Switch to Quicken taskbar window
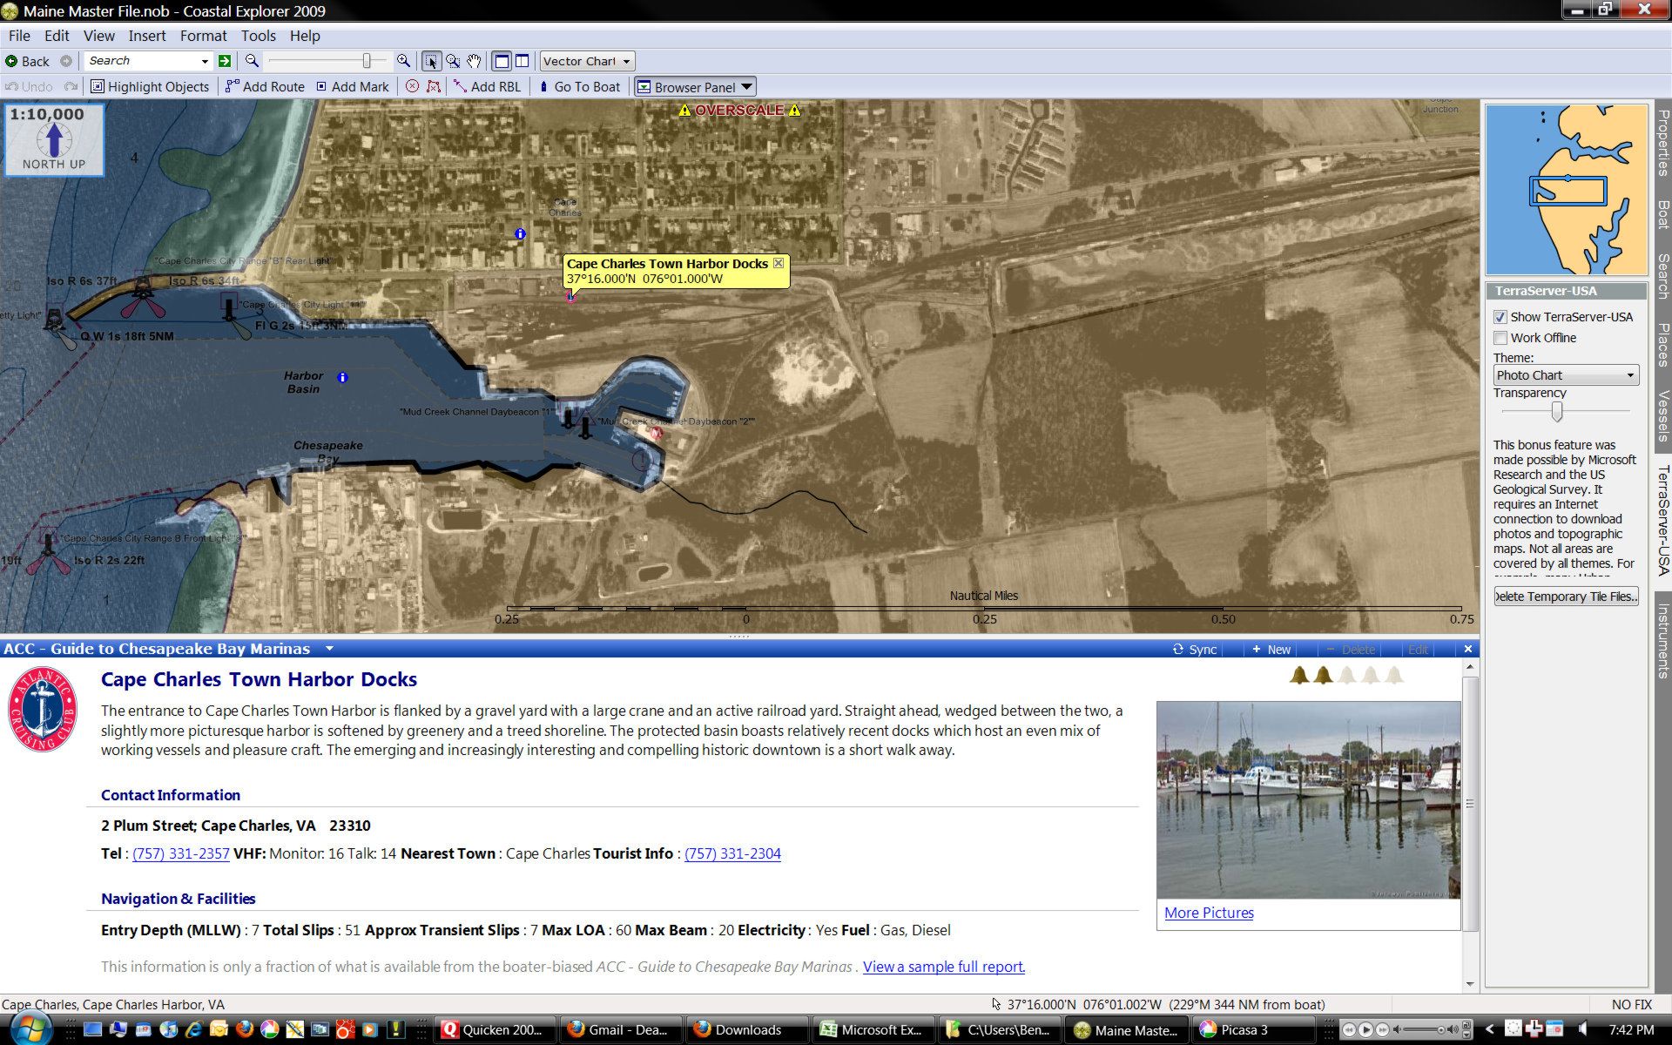The height and width of the screenshot is (1045, 1672). point(495,1029)
